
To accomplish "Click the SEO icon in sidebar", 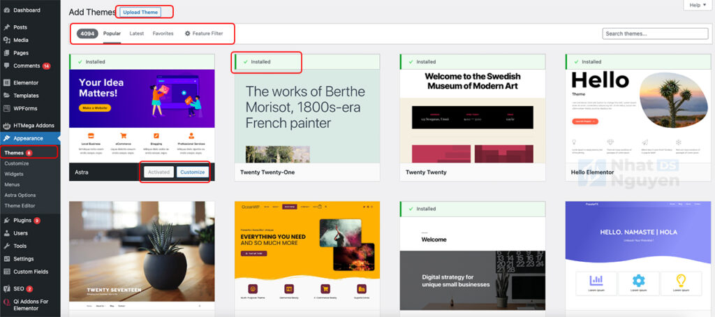I will (6, 288).
